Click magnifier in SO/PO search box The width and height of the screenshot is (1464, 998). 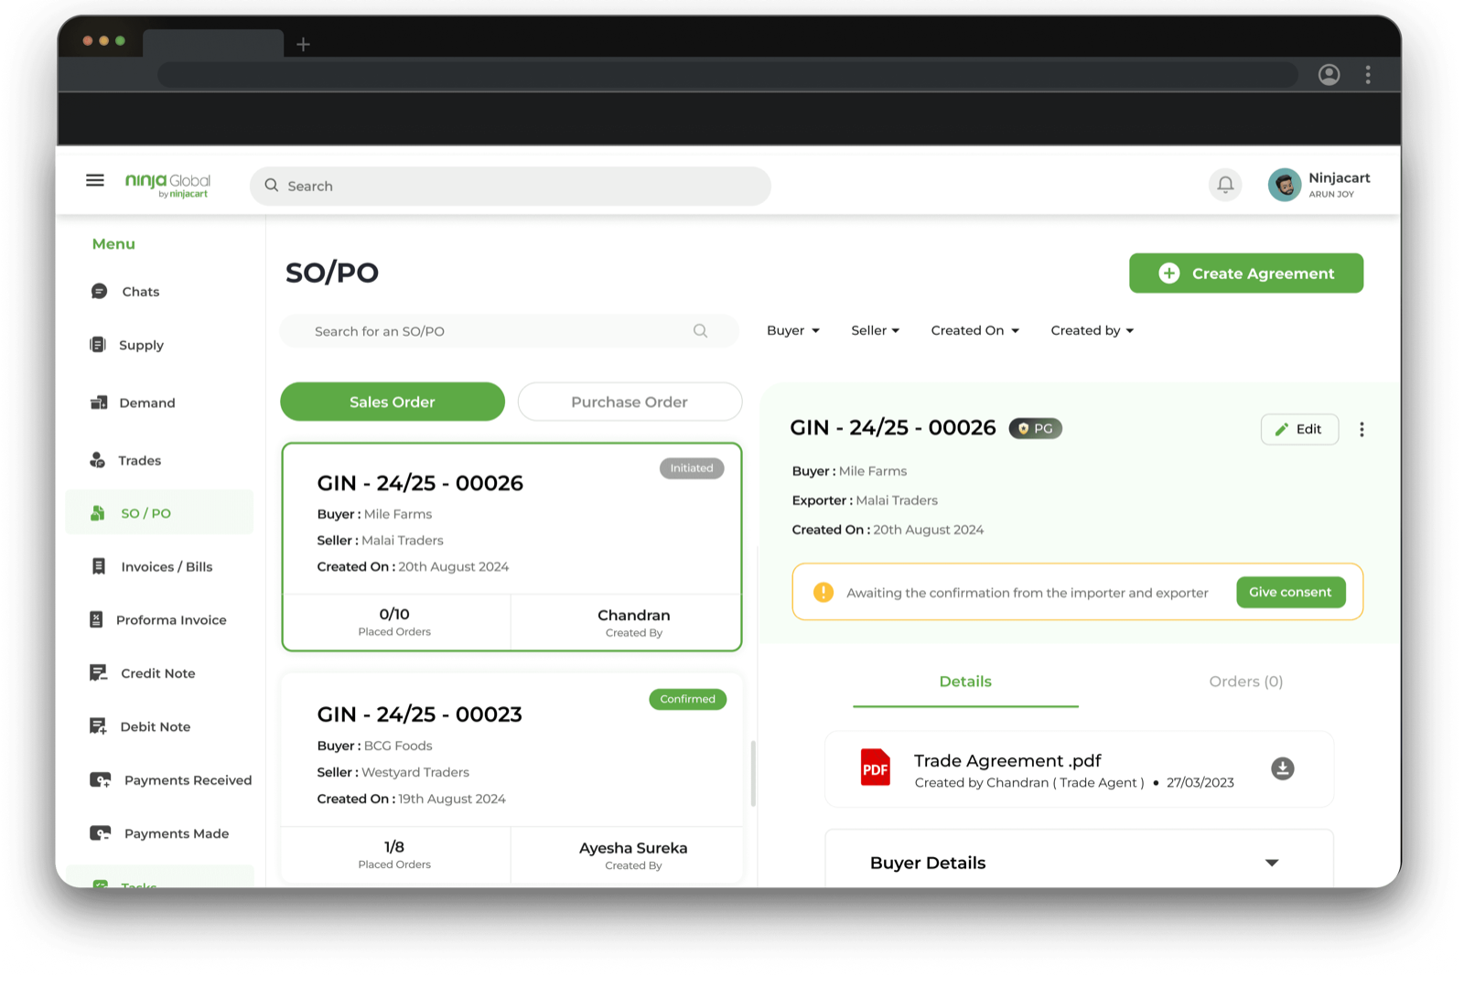pos(700,331)
